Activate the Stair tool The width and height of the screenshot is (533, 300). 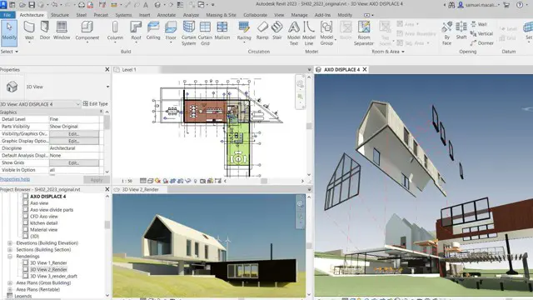click(277, 31)
